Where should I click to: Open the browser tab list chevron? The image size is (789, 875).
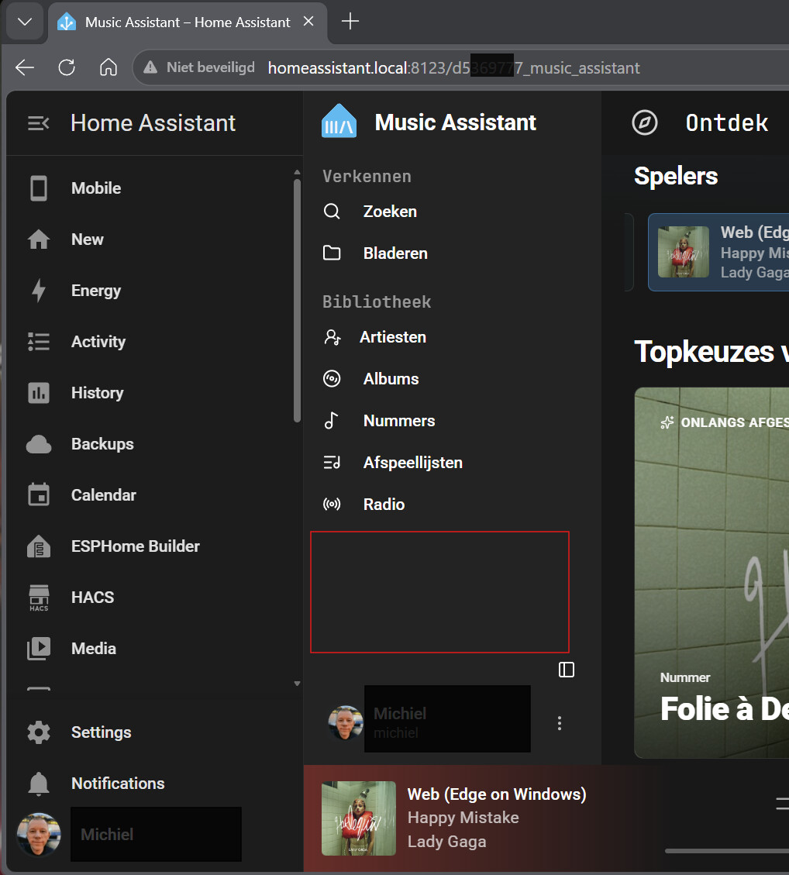25,22
